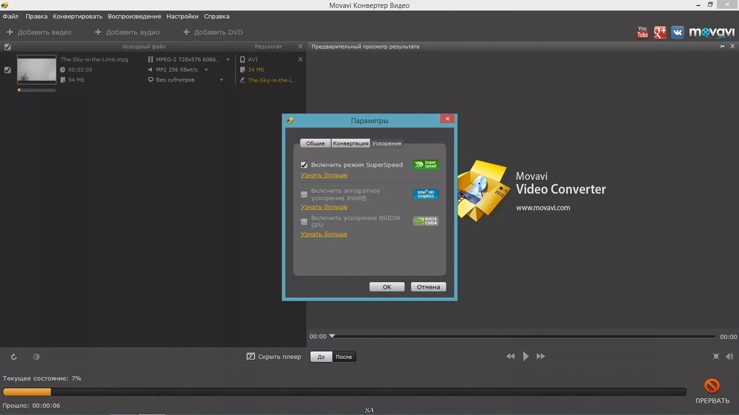Click the ПРЕРВАТЬ stop conversion icon

click(x=712, y=385)
